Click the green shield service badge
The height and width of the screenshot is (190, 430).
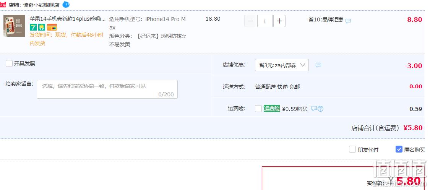(42, 27)
